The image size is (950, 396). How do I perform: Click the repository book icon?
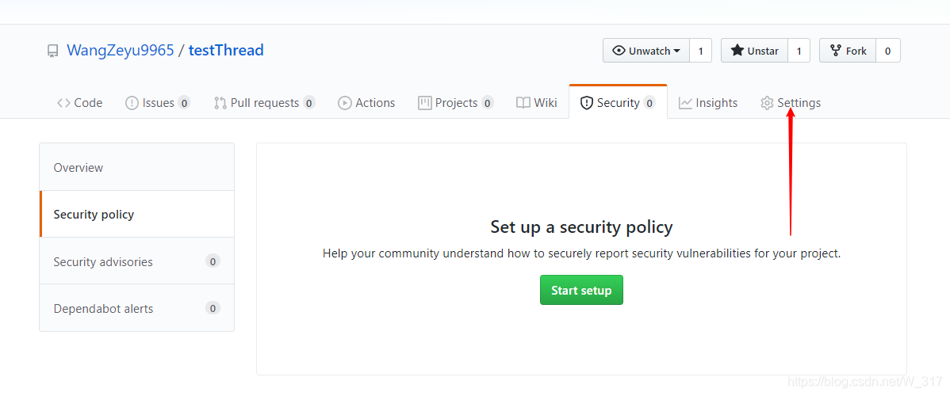pos(52,51)
